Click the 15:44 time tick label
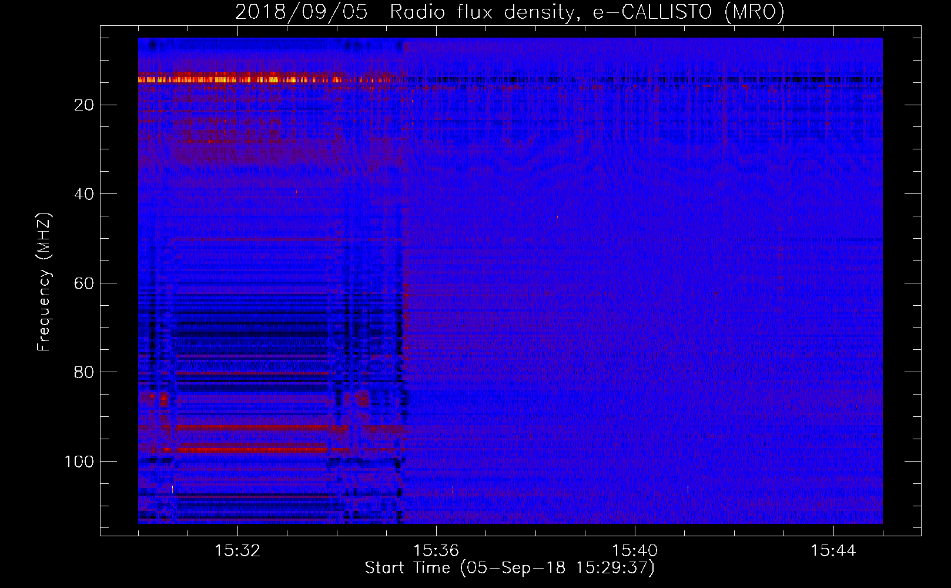This screenshot has width=951, height=588. tap(833, 551)
